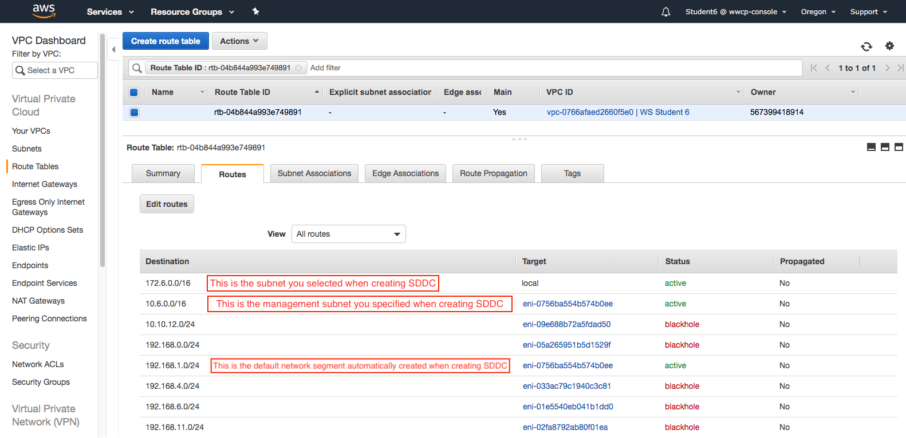Uncheck the rtb-04b844a993e749891 row checkbox
The image size is (906, 438).
click(134, 112)
